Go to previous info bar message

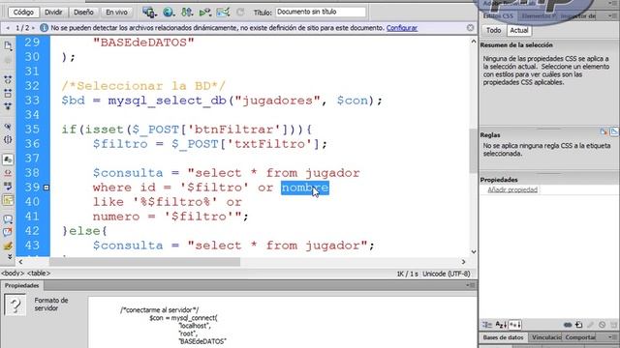pos(8,28)
